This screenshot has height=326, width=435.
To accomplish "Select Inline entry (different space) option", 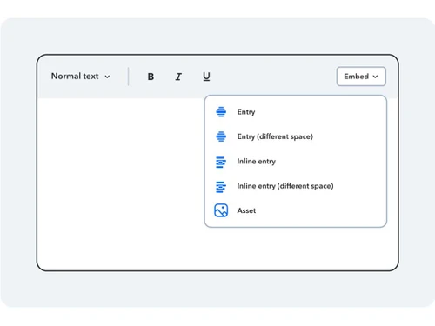I will pyautogui.click(x=296, y=186).
